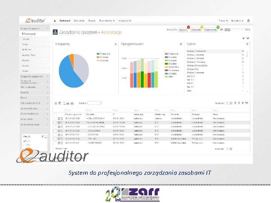Click blue Professional legend swatch in Komputery
Screen dimensions: 271x203
tap(98, 54)
